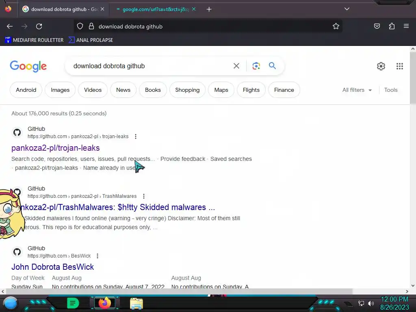The image size is (416, 312).
Task: Close the google.com/url tab
Action: tap(194, 9)
